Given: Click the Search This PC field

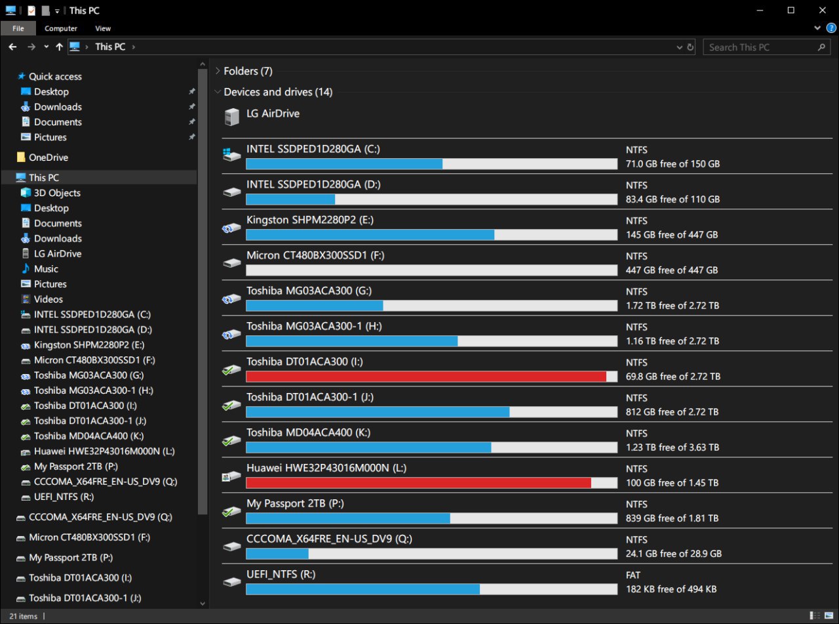Looking at the screenshot, I should [x=760, y=47].
